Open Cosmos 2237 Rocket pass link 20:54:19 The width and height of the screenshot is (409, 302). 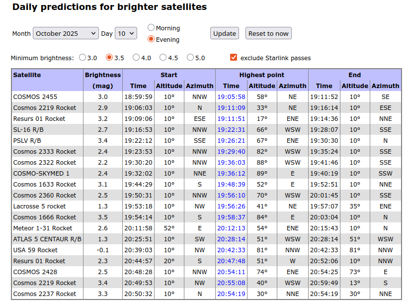[231, 294]
